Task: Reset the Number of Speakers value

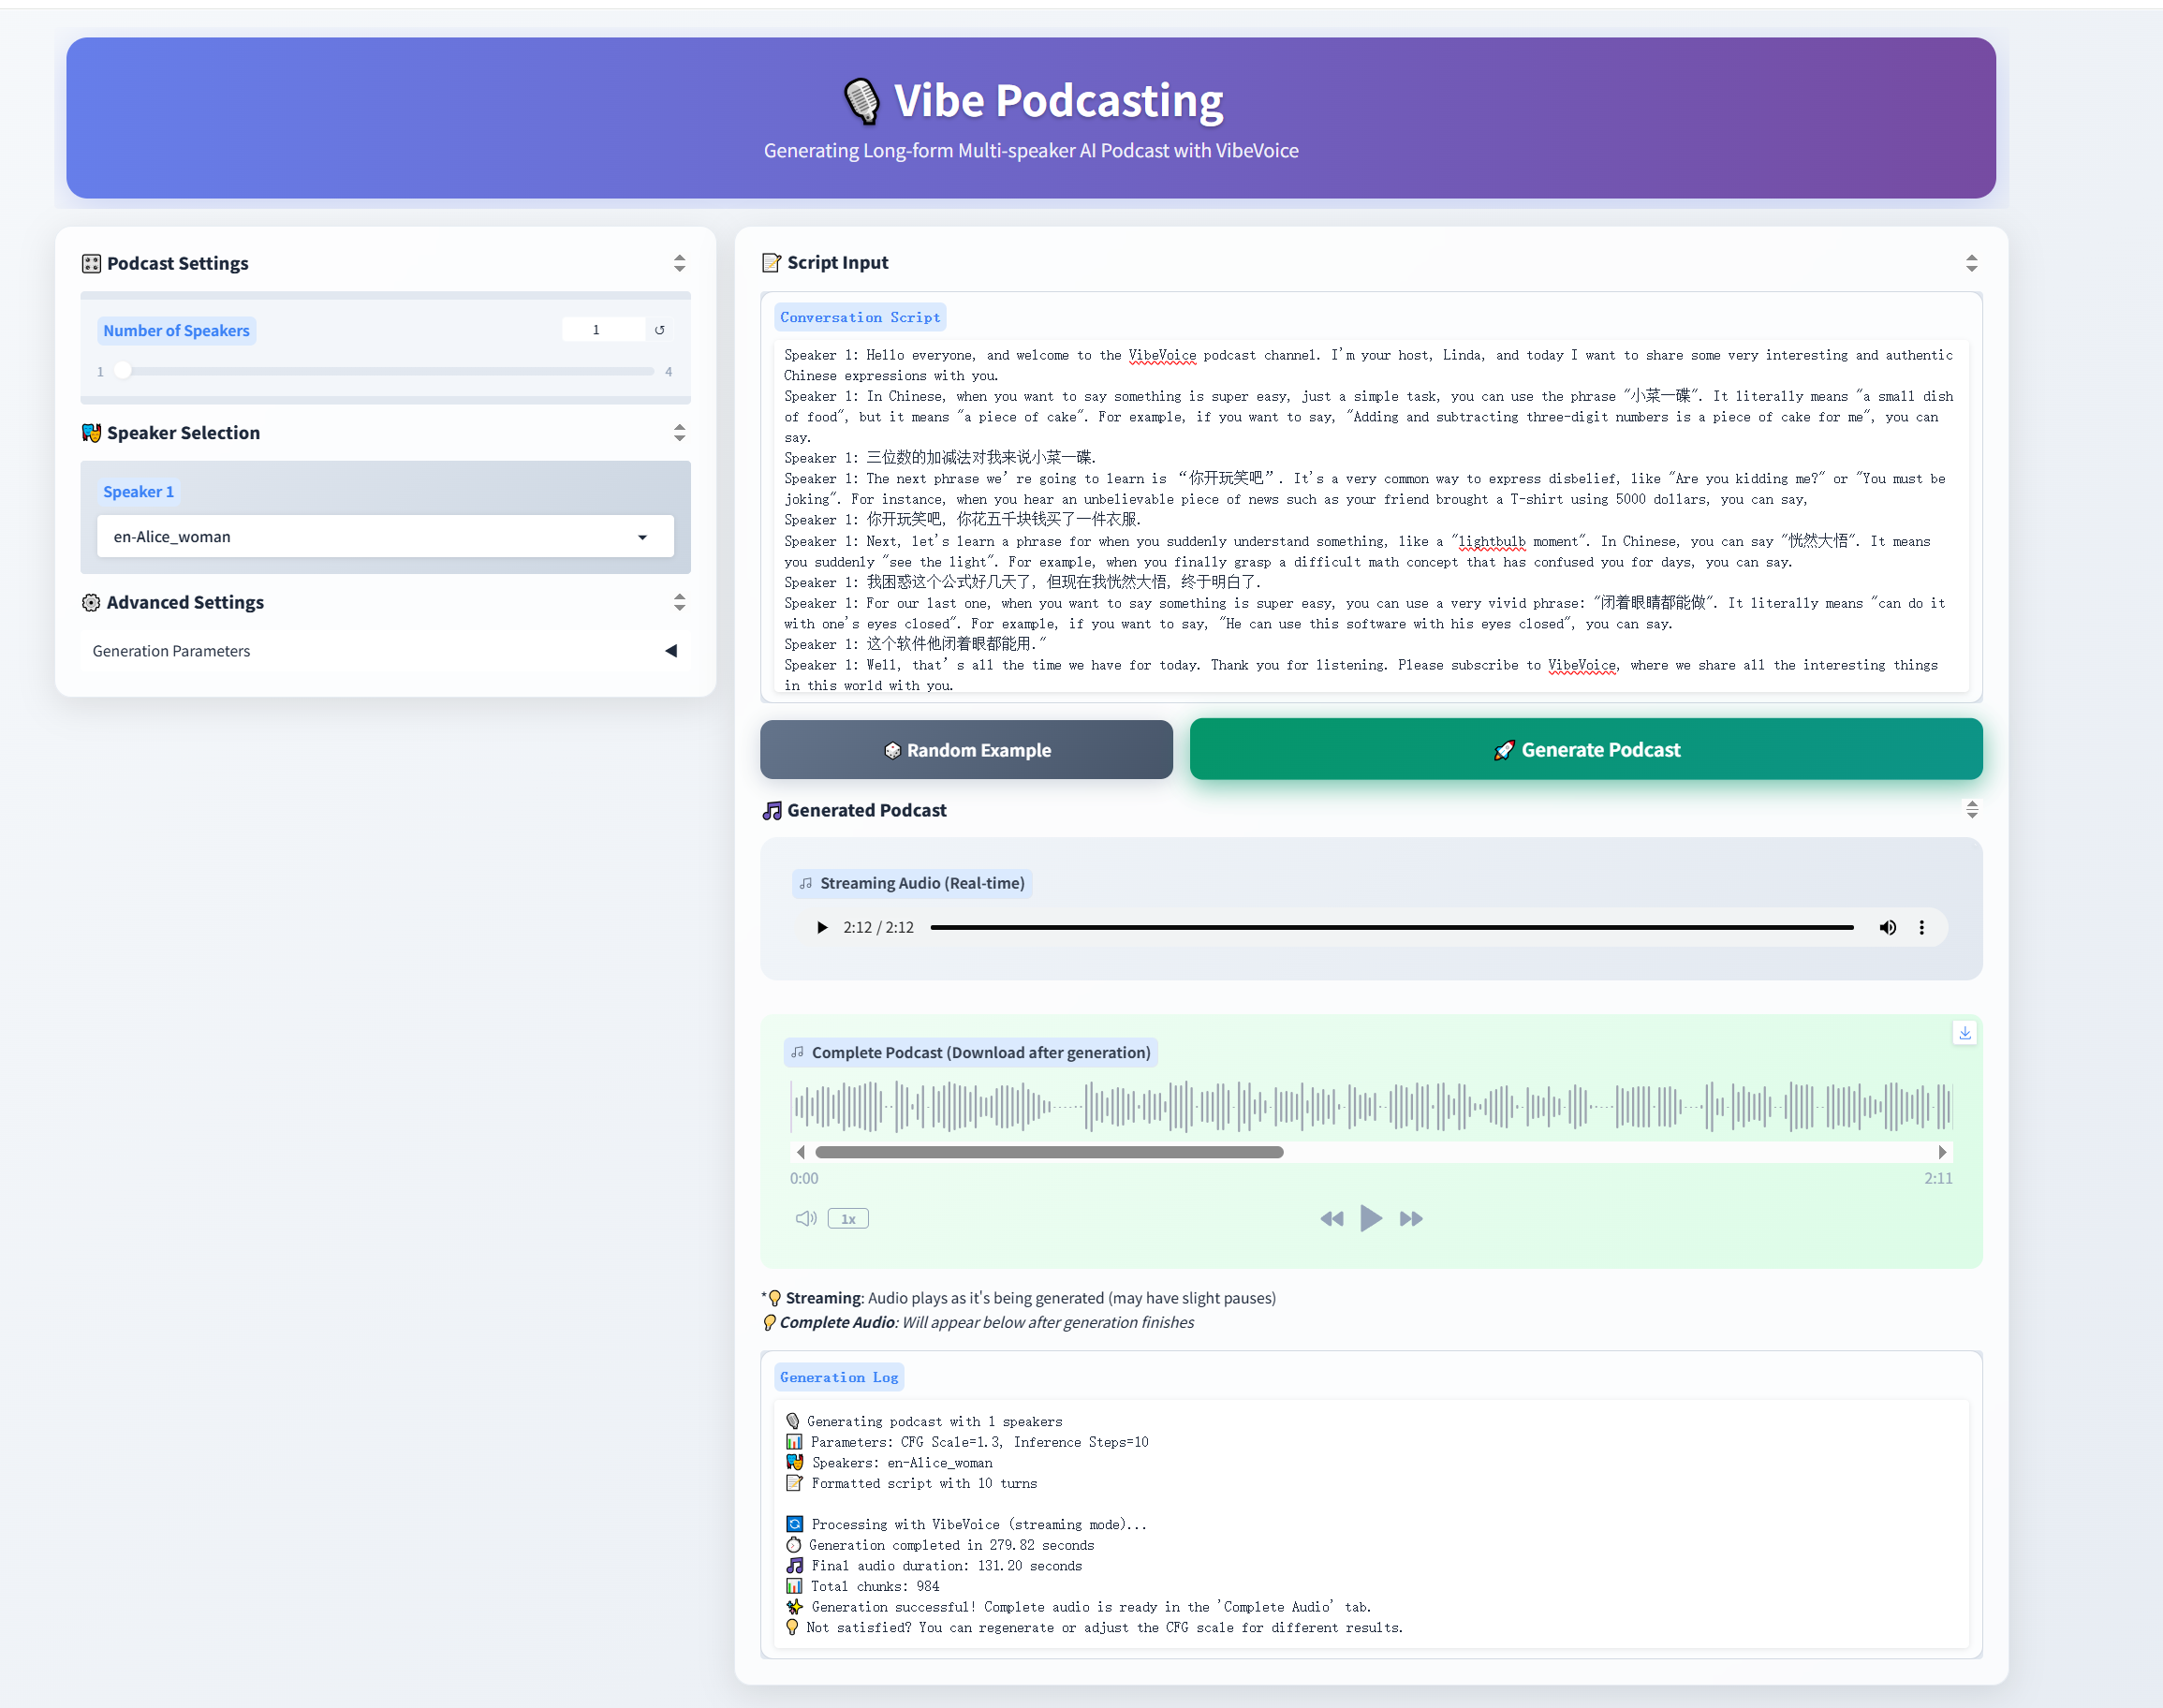Action: point(659,330)
